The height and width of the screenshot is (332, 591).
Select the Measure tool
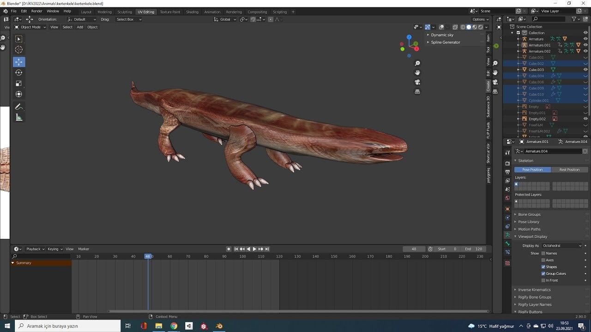click(x=18, y=118)
